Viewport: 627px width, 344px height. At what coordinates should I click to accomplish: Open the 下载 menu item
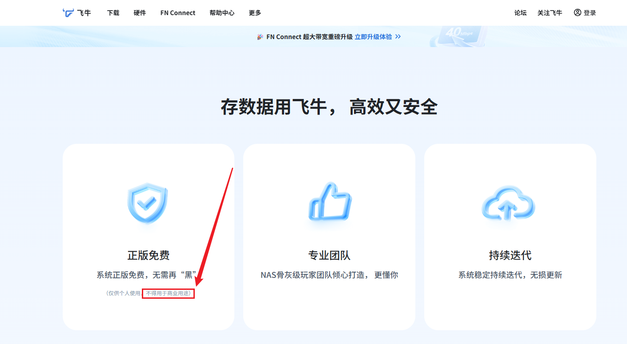coord(113,13)
